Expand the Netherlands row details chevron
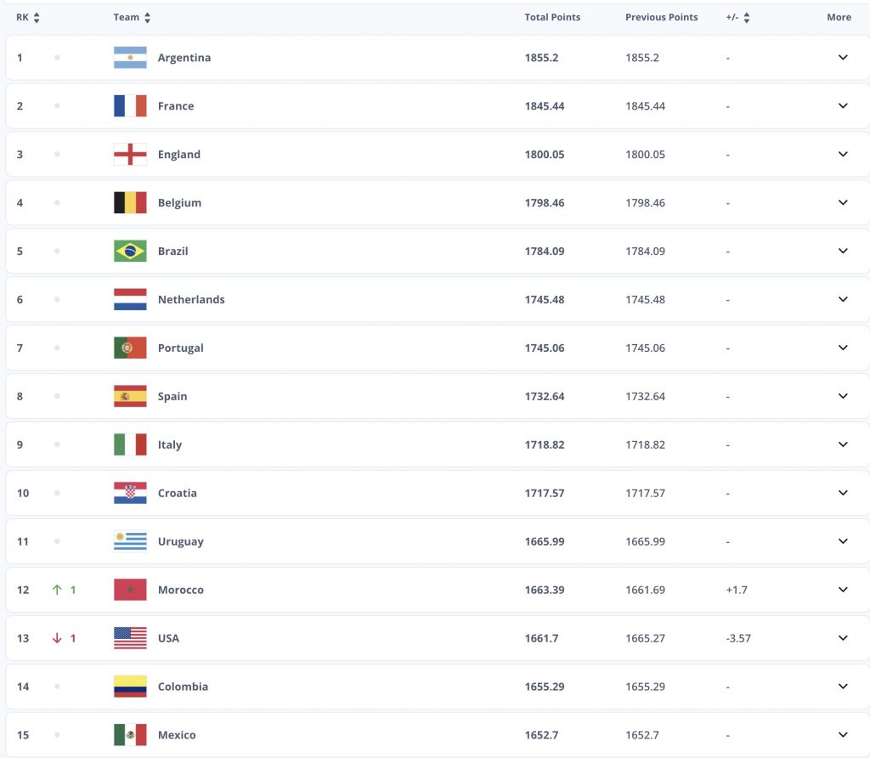The width and height of the screenshot is (870, 758). 843,299
